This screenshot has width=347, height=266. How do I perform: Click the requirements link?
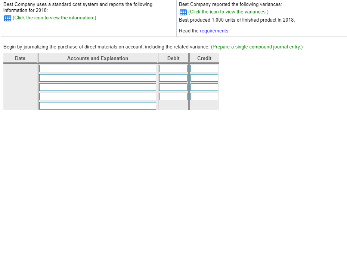[x=214, y=31]
